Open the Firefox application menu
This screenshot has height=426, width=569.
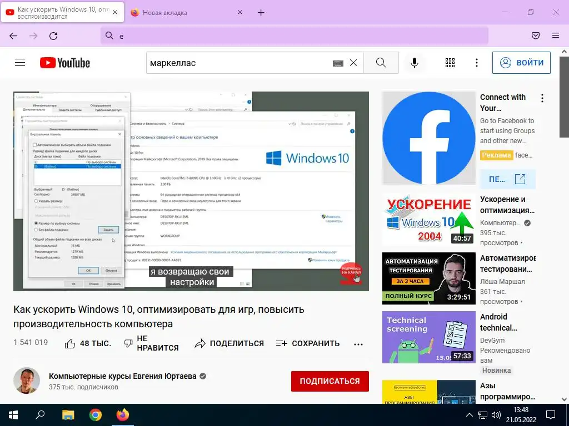click(556, 35)
